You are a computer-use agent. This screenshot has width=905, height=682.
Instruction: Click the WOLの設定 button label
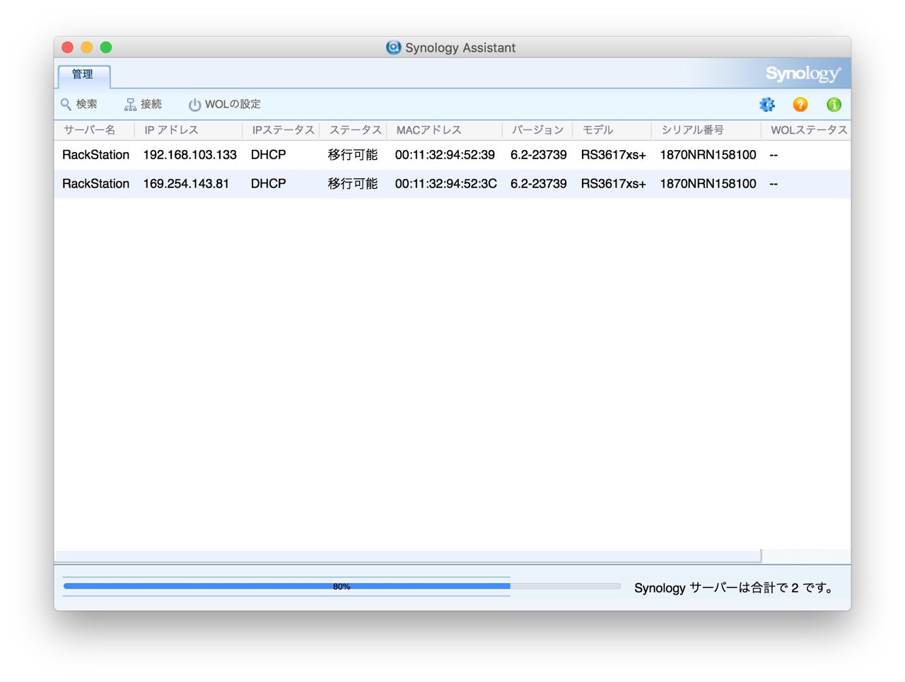(x=233, y=104)
